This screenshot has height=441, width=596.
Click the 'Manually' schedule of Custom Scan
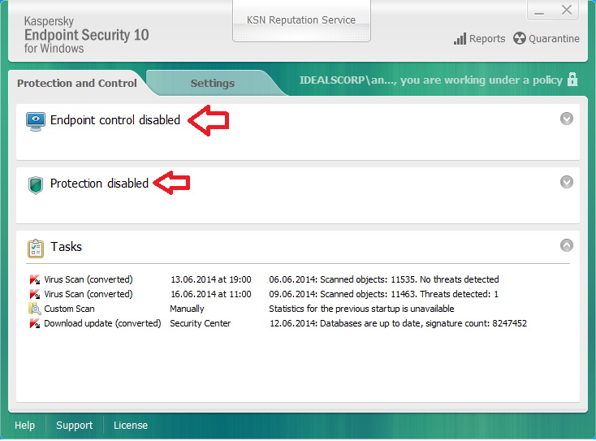tap(187, 309)
